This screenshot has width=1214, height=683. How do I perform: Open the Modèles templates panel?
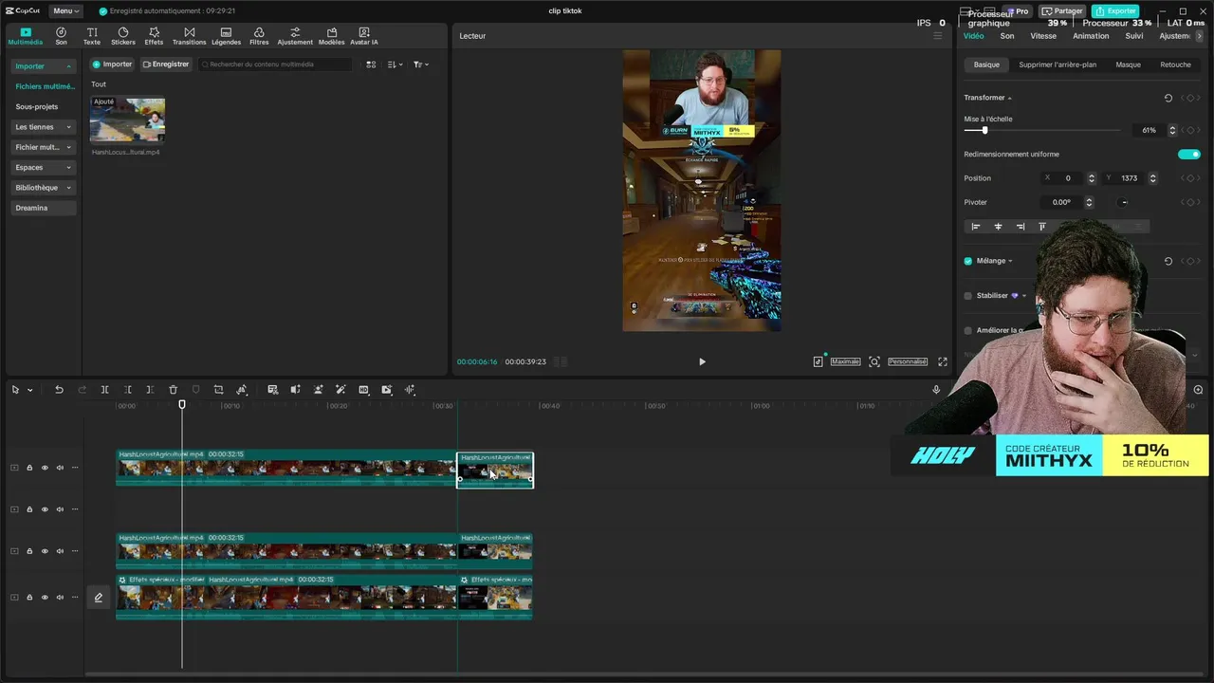click(x=331, y=36)
